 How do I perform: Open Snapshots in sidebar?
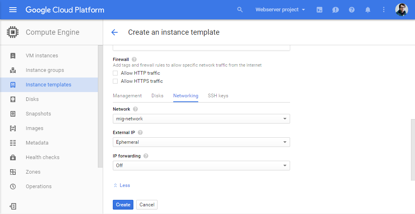coord(38,114)
